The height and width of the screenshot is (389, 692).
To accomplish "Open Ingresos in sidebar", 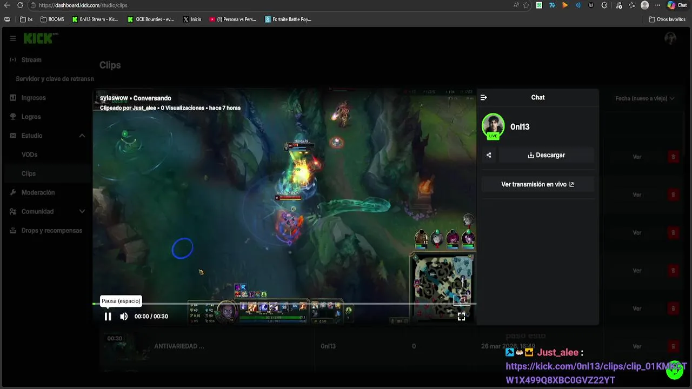I will point(34,98).
